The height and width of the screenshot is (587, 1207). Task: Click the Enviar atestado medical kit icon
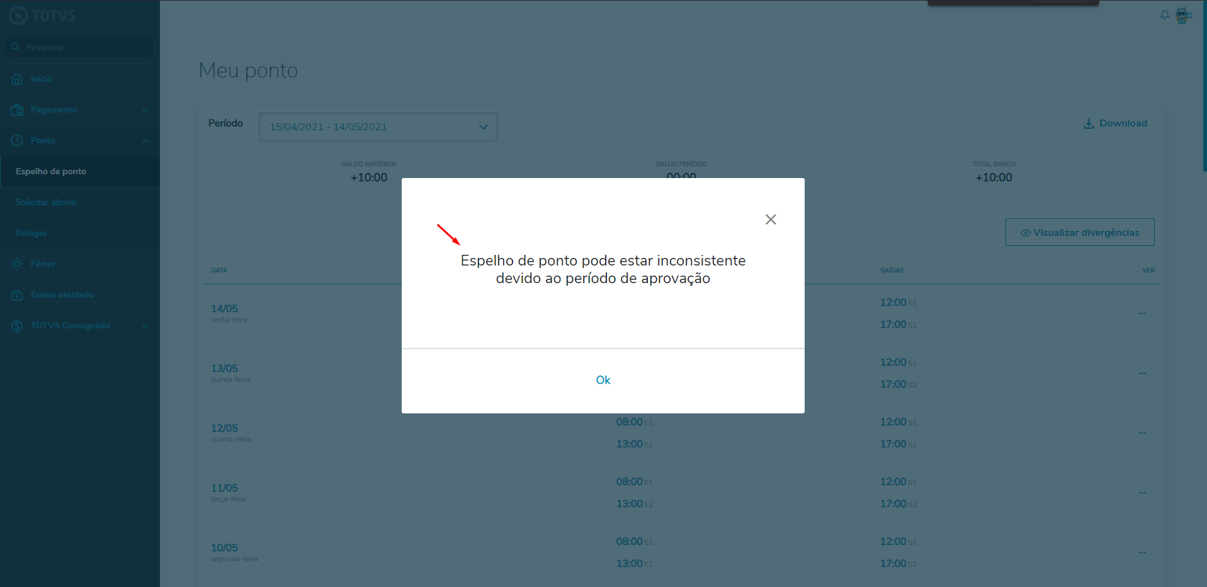point(17,295)
